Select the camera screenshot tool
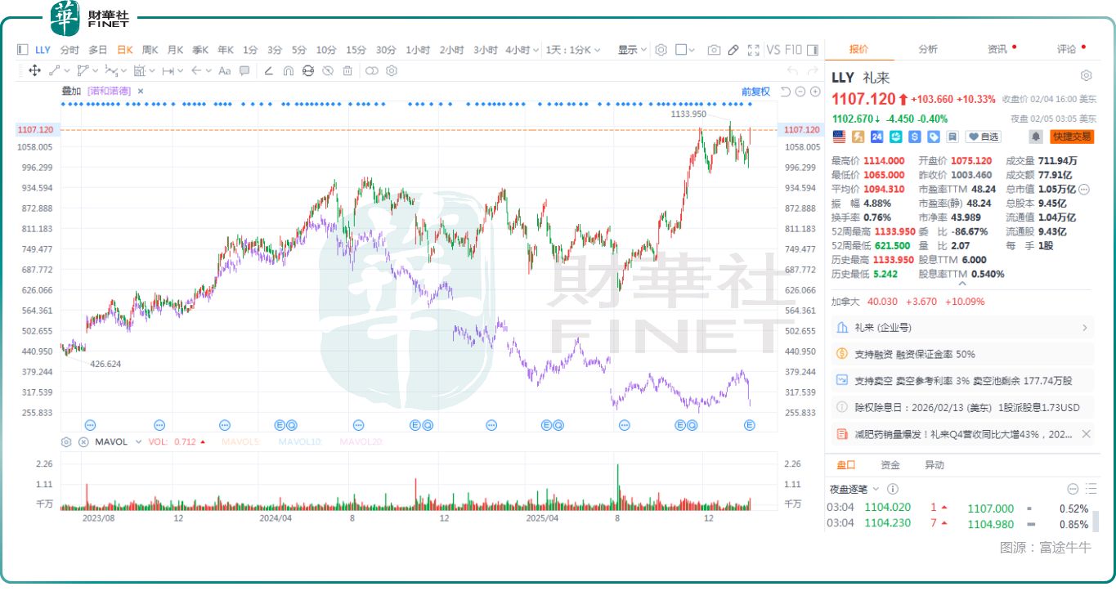 pos(715,50)
